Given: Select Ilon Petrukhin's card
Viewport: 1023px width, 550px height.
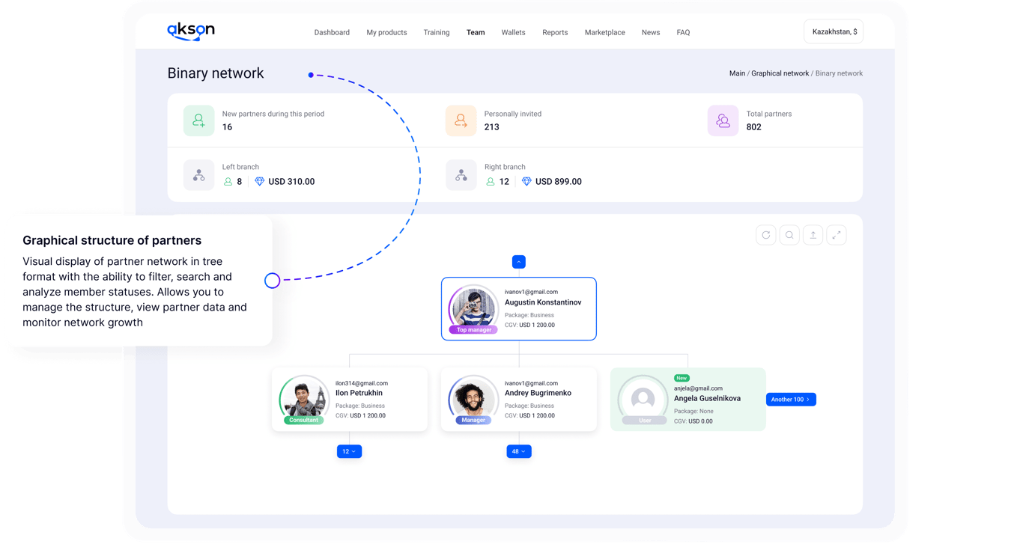Looking at the screenshot, I should click(x=350, y=399).
